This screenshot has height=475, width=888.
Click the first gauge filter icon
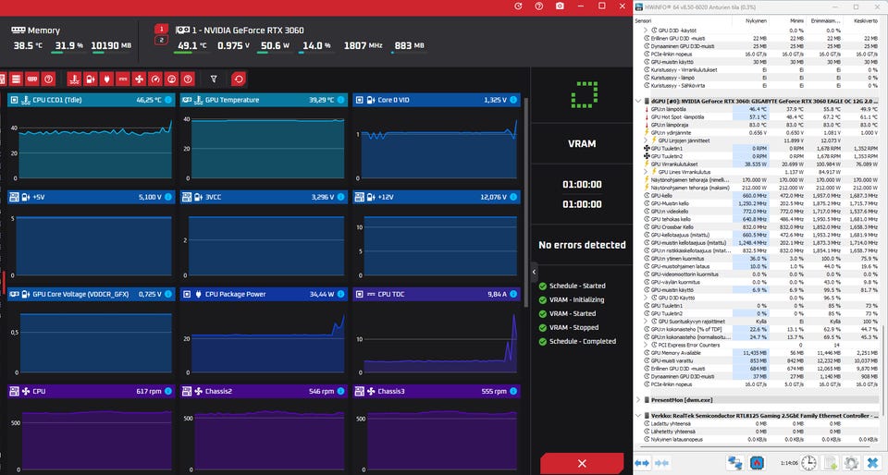tap(155, 79)
